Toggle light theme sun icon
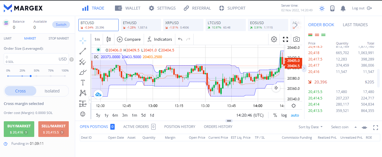Screen dimensions: 382x157 tap(322, 8)
